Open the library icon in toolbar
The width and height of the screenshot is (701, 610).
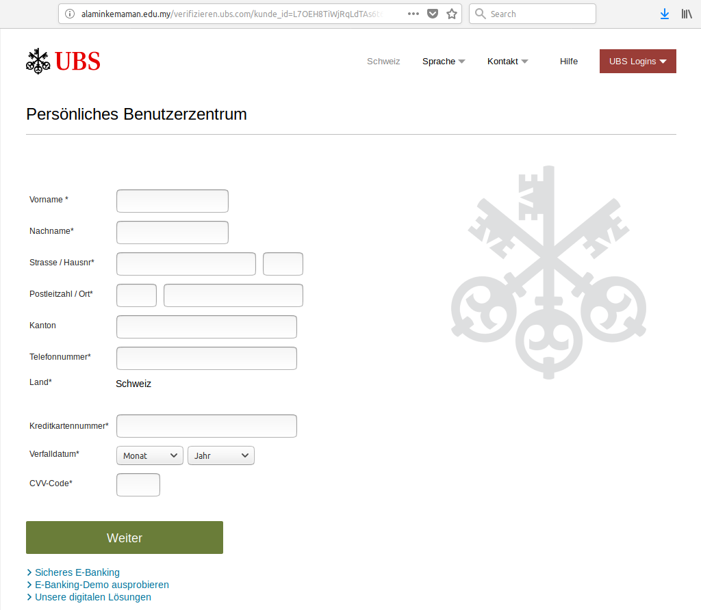click(687, 14)
